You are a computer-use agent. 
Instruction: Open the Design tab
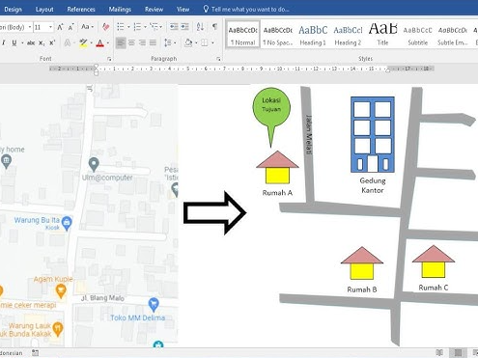click(13, 10)
